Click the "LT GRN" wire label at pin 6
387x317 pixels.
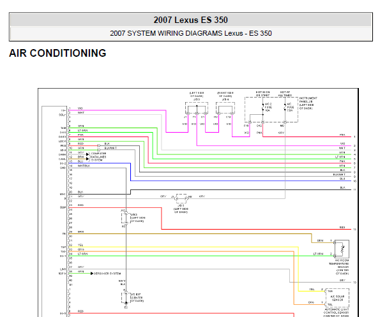[82, 130]
